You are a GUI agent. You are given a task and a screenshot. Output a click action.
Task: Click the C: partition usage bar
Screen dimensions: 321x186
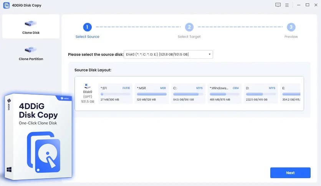pos(188,94)
